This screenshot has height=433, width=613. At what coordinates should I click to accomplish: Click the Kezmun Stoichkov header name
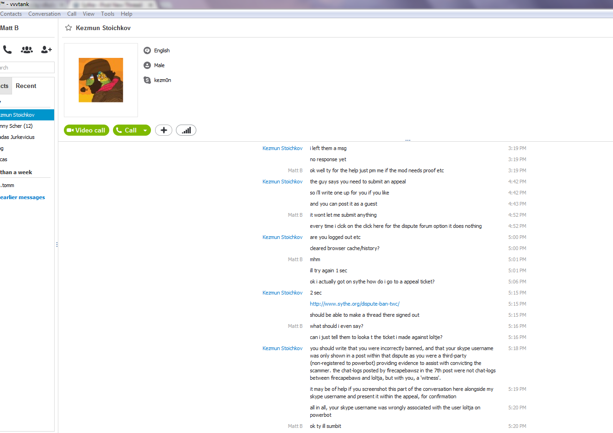(103, 28)
